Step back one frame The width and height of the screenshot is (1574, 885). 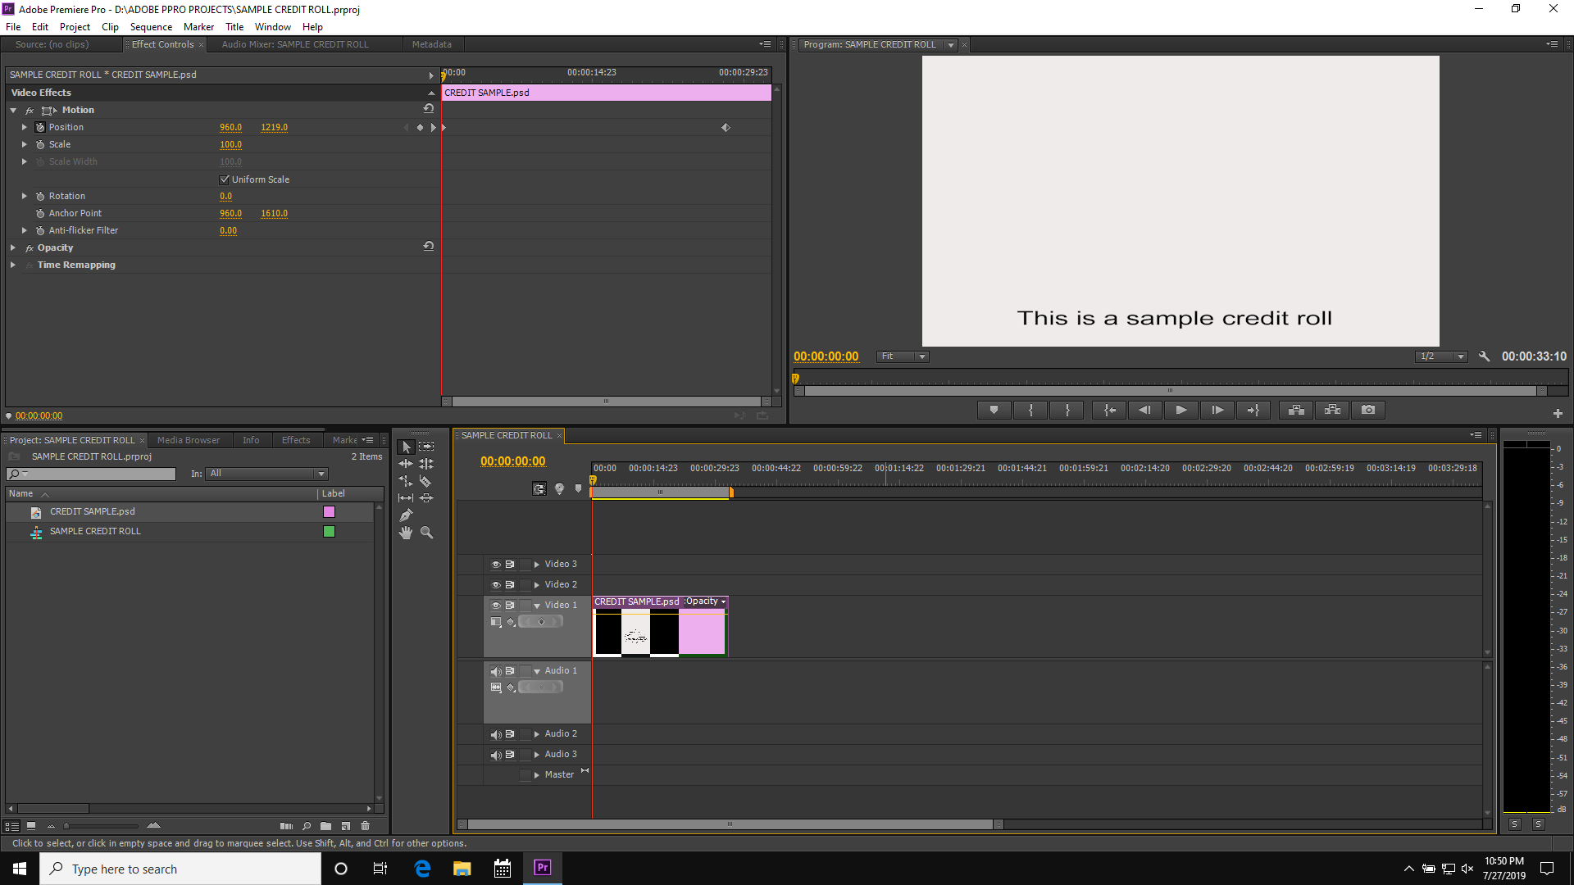point(1145,410)
